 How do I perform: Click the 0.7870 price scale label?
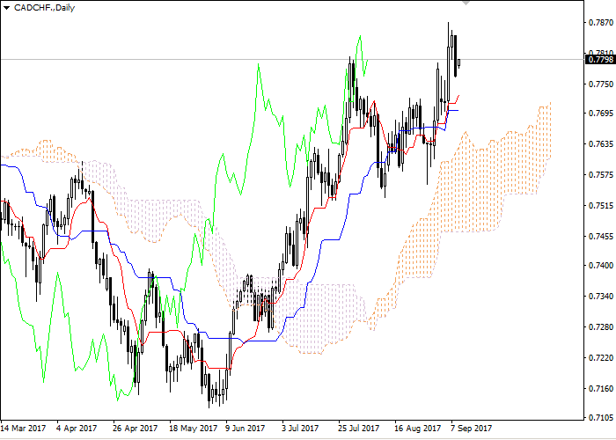[601, 22]
